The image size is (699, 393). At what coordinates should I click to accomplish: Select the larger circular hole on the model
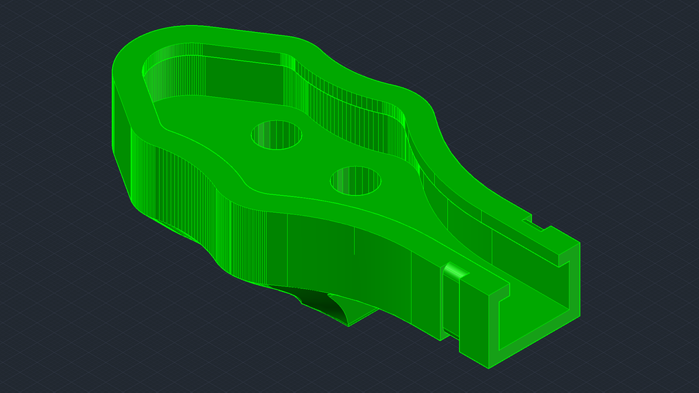276,135
